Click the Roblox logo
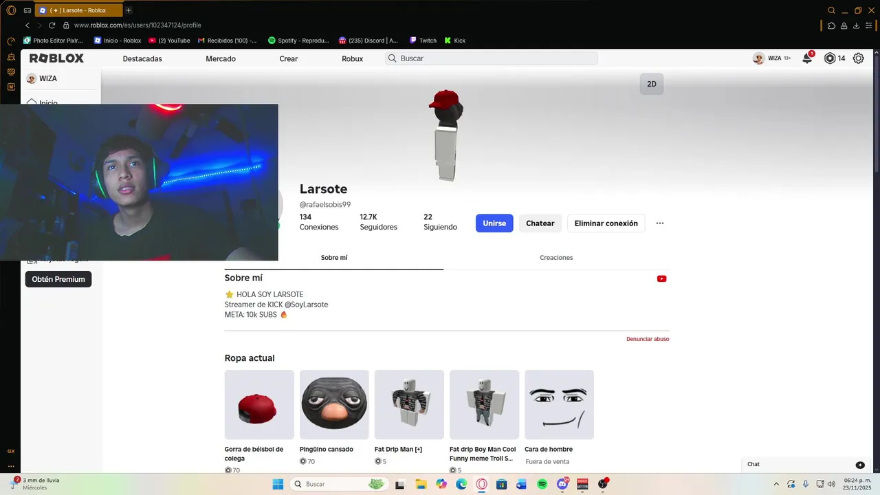 (56, 58)
